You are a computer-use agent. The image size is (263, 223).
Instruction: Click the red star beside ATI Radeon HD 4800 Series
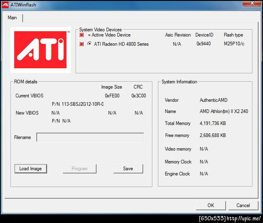click(82, 44)
